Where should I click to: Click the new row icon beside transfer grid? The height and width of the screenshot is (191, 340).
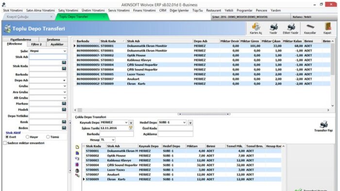[77, 147]
